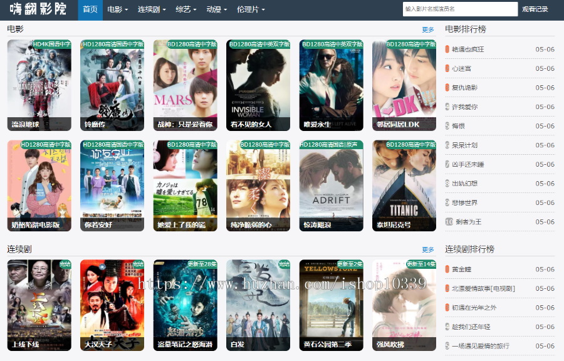Open 看不见的女人 Invisible Woman poster
This screenshot has width=564, height=361.
click(258, 85)
